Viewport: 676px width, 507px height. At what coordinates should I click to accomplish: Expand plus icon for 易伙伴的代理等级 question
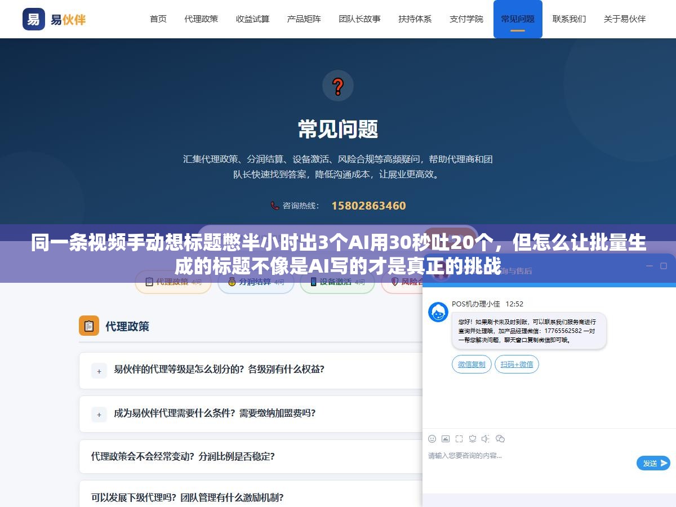99,371
